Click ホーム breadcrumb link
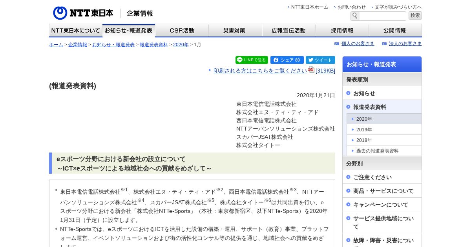The image size is (471, 247). pos(56,45)
